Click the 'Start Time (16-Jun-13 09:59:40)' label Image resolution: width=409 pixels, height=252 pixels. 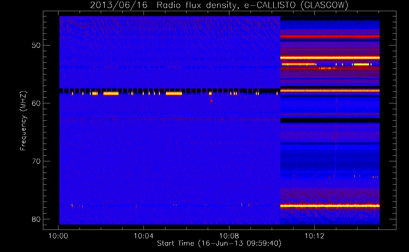(x=219, y=243)
